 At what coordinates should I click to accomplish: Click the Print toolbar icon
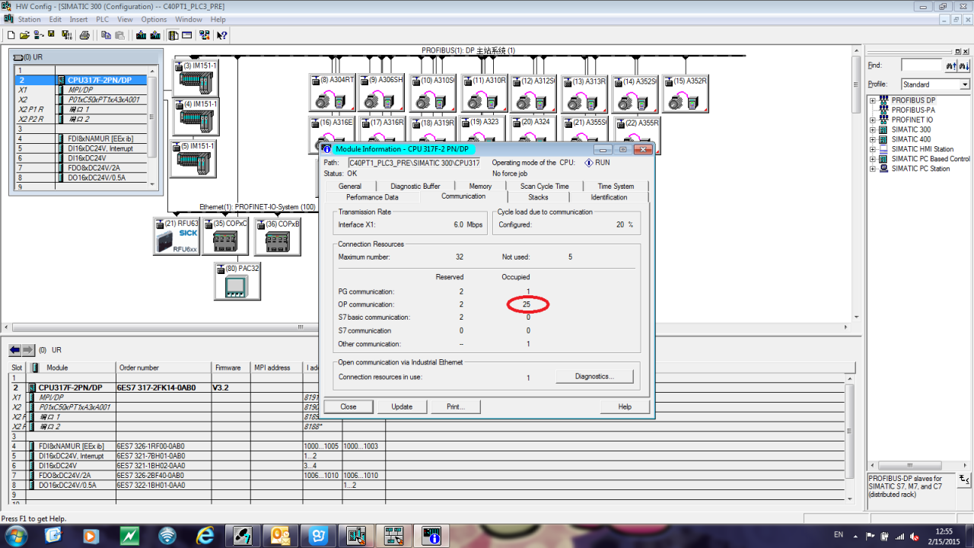point(84,35)
